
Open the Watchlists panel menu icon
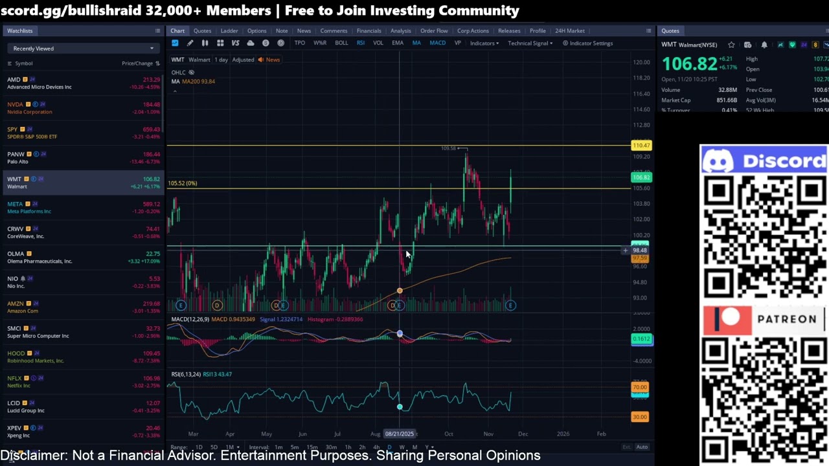pyautogui.click(x=157, y=30)
